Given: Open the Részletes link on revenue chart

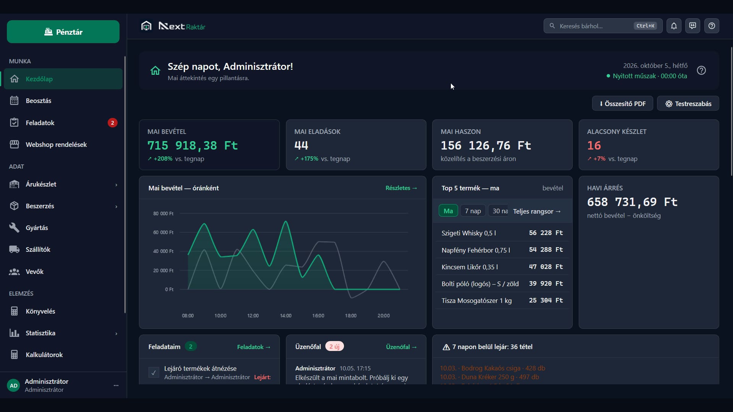Looking at the screenshot, I should 401,188.
